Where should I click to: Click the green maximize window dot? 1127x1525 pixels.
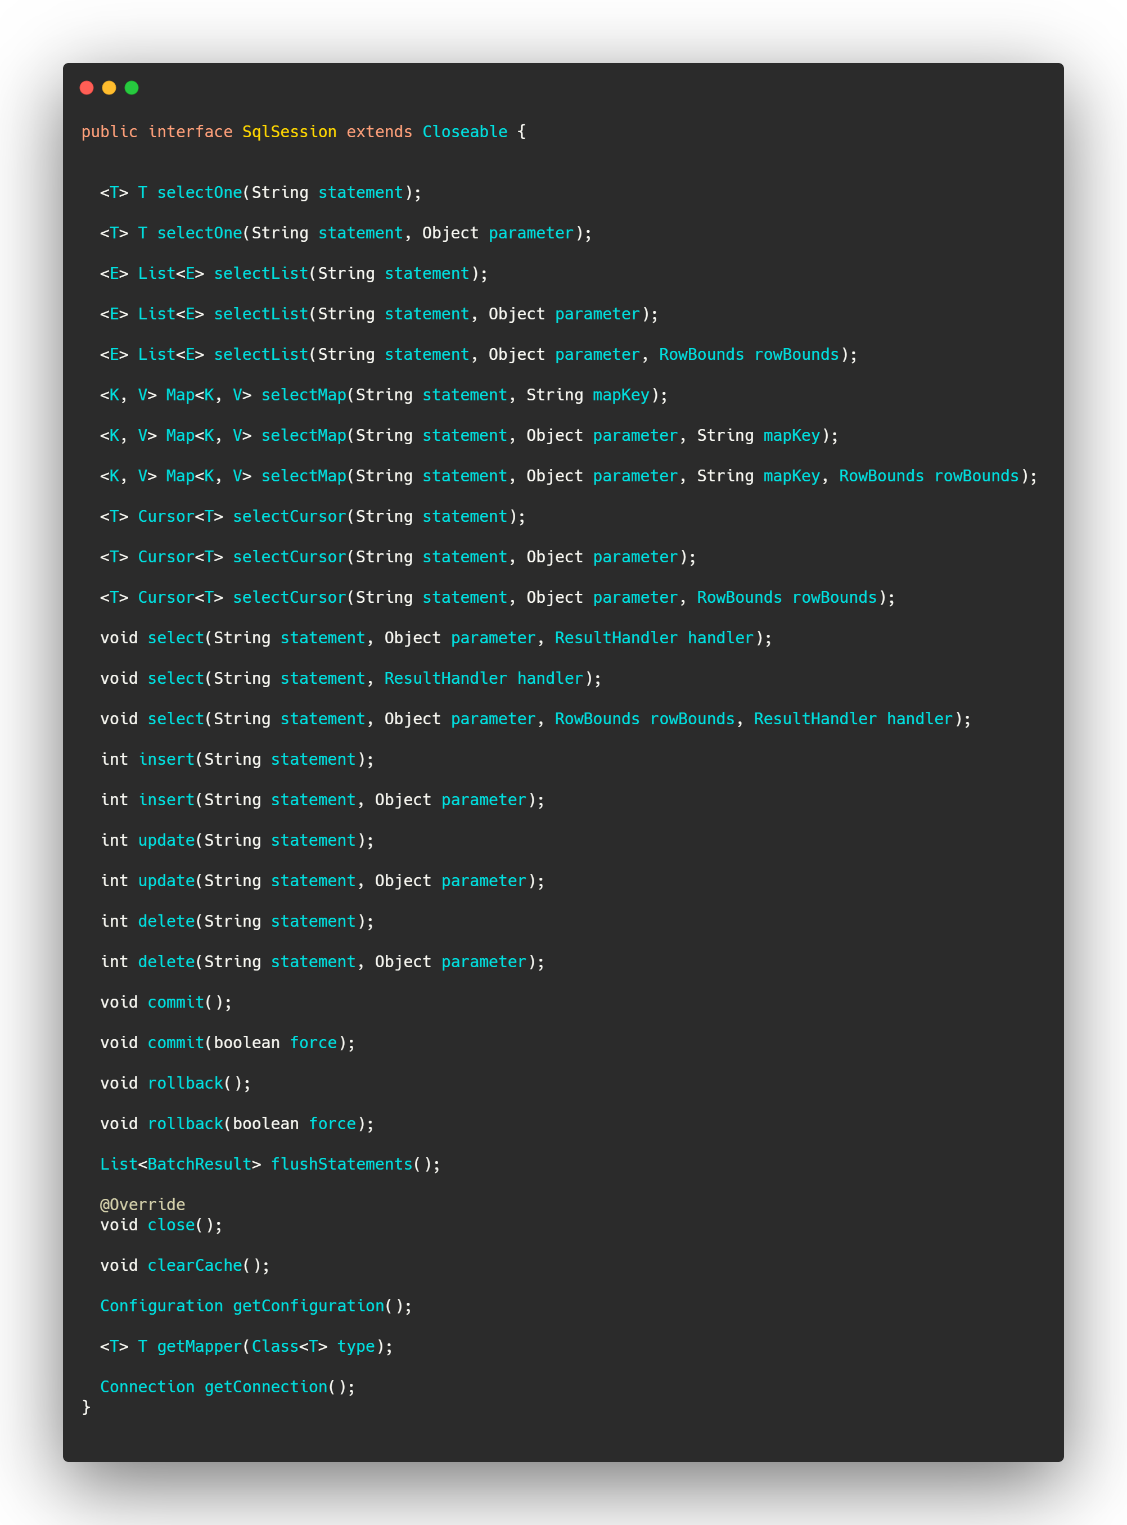pos(132,87)
